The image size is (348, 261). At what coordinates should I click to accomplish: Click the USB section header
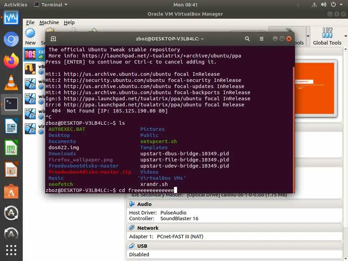[x=234, y=246]
